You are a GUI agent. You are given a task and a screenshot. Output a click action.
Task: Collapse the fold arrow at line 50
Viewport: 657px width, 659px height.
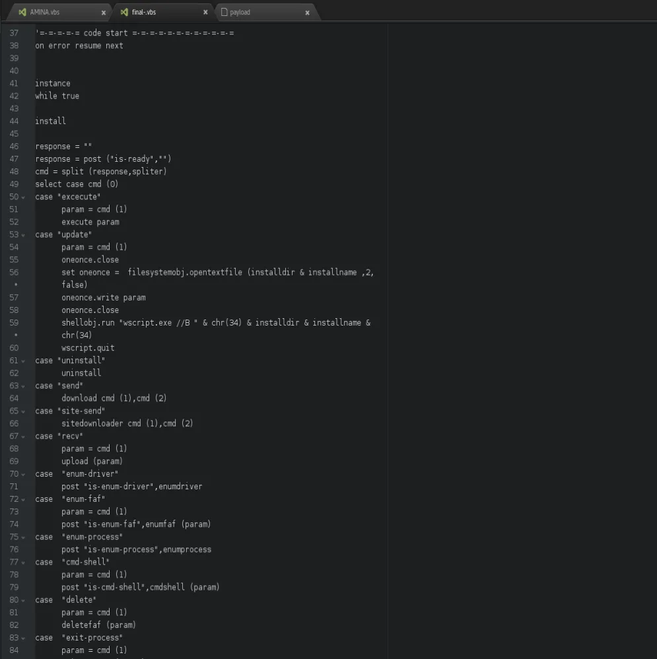(23, 197)
